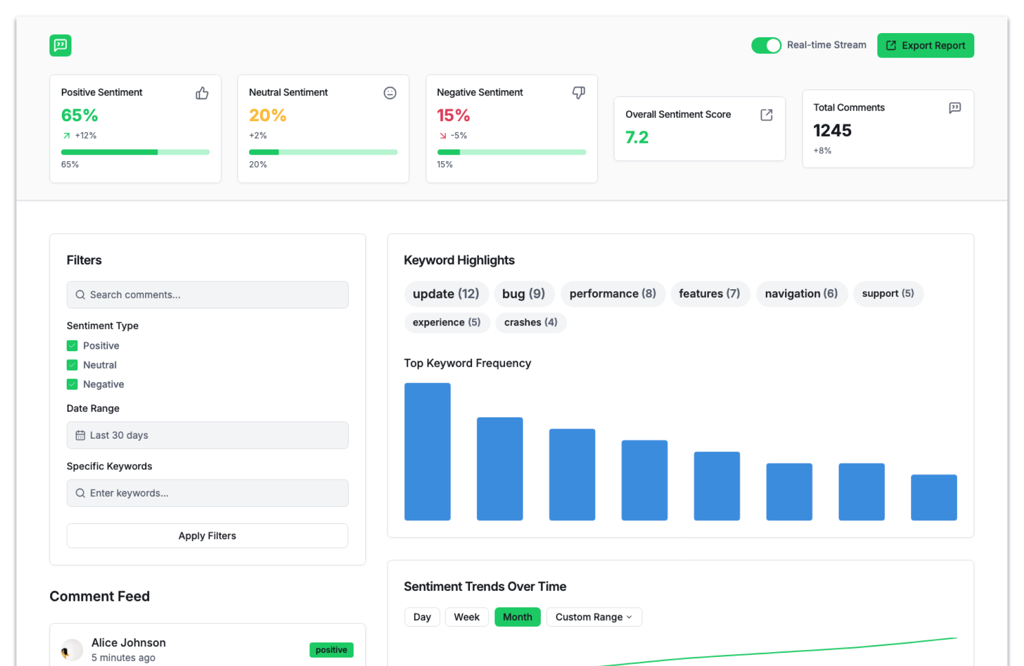Screen dimensions: 1024x666
Task: Click the Search comments input field
Action: (x=207, y=295)
